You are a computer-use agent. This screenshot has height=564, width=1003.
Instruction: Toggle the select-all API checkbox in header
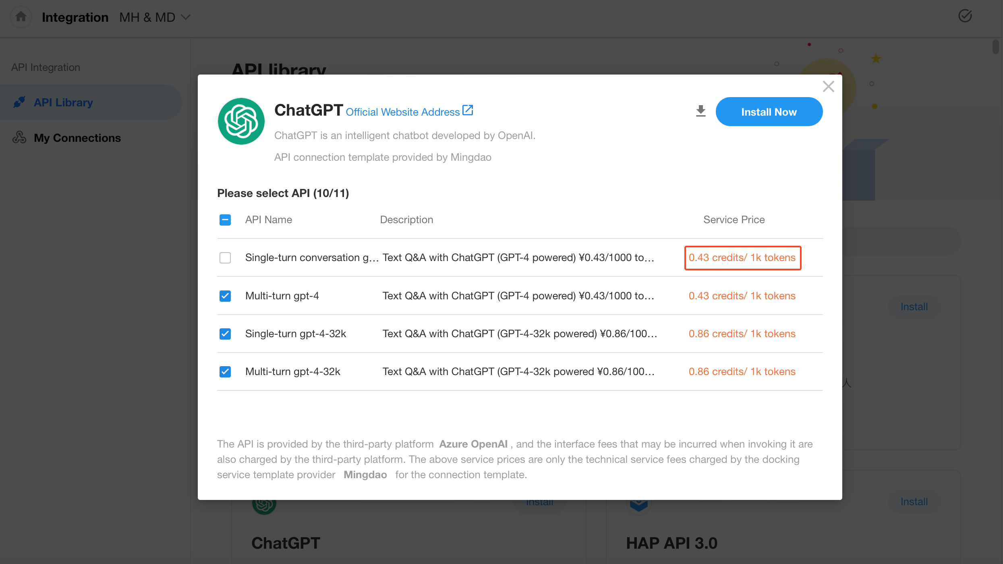click(x=225, y=220)
